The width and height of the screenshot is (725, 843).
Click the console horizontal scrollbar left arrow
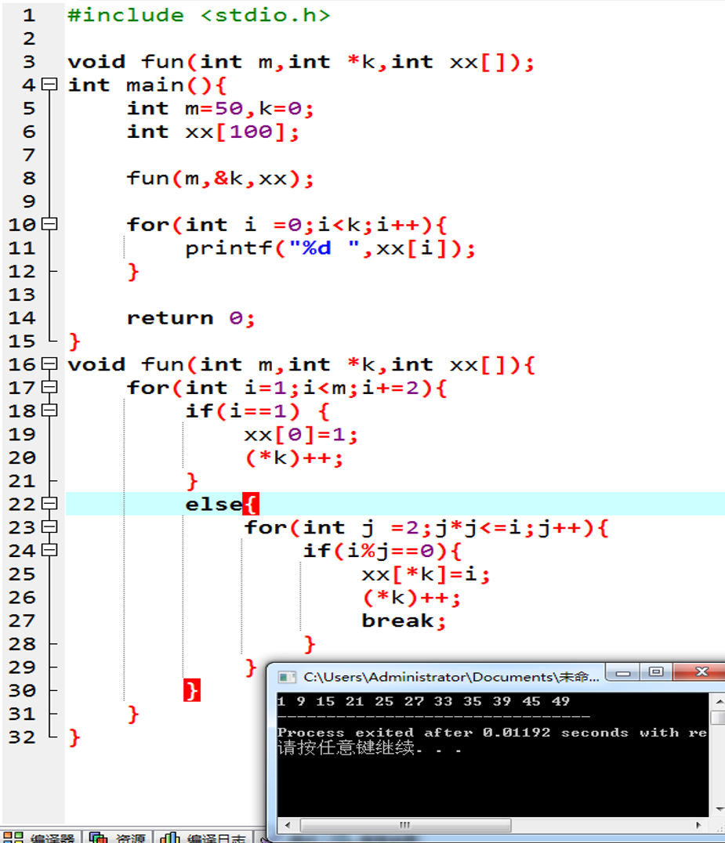pos(288,825)
